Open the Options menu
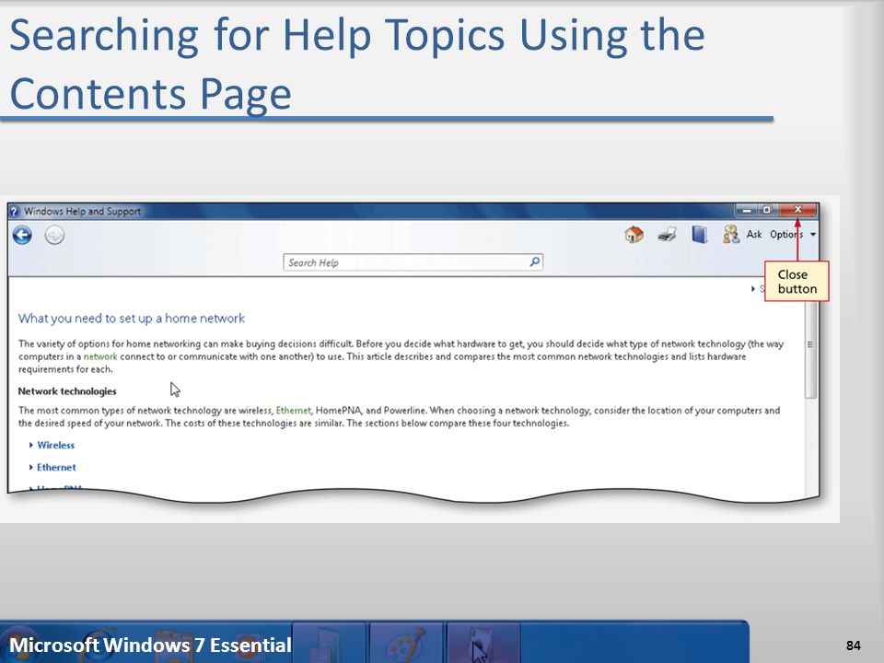This screenshot has height=663, width=884. tap(786, 235)
